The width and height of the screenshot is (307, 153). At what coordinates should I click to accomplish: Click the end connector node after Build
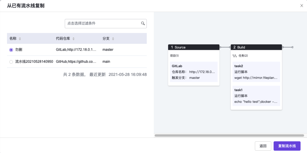tap(292, 47)
